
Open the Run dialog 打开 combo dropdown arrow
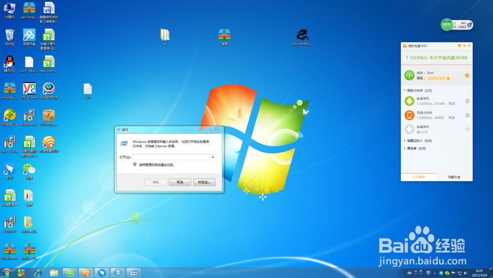point(212,157)
